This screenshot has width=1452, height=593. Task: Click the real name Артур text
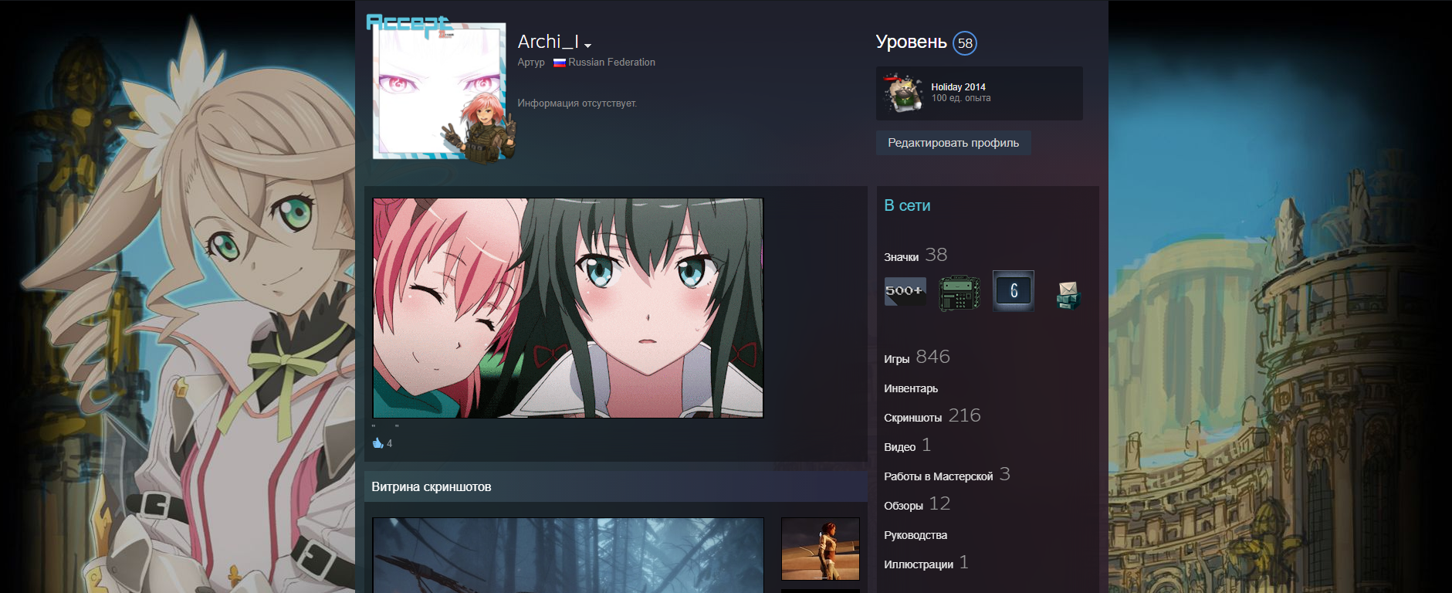(531, 63)
